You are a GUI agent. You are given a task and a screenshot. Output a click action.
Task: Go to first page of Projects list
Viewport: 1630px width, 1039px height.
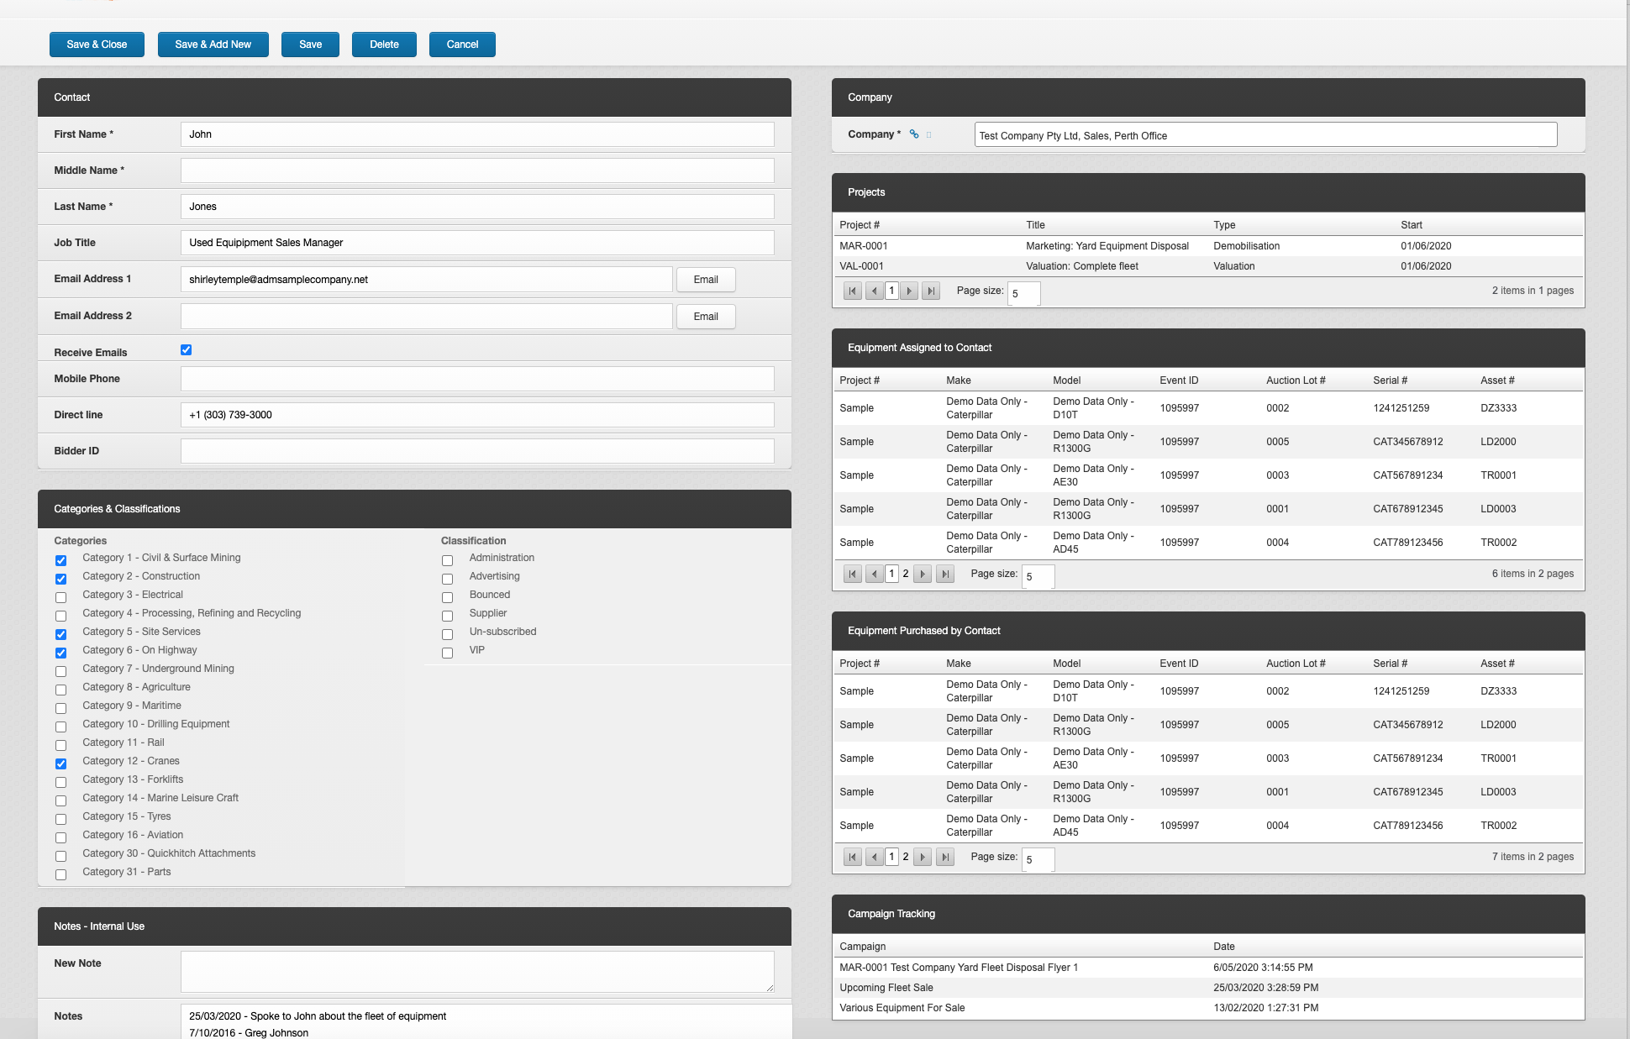coord(853,291)
